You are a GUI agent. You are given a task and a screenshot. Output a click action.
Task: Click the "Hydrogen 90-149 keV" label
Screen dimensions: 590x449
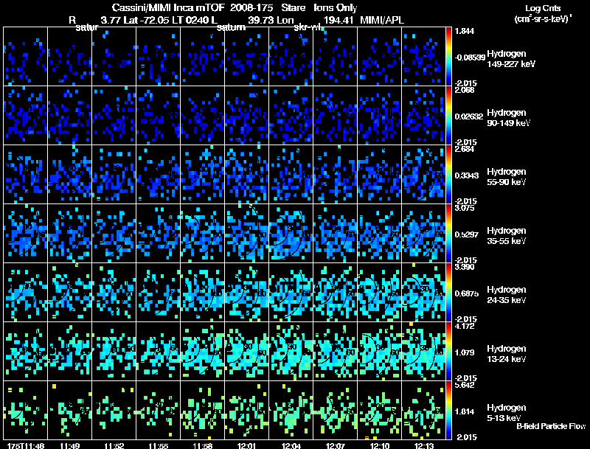click(x=508, y=118)
